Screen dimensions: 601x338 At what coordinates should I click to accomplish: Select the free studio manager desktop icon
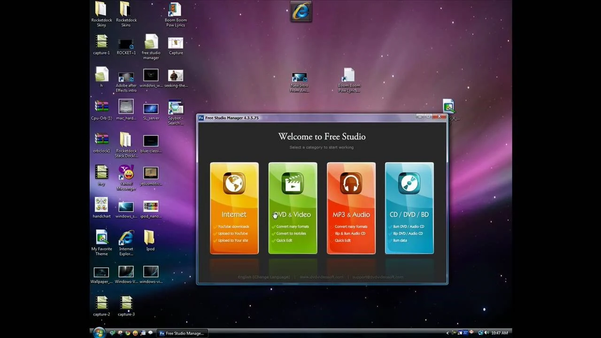click(x=151, y=47)
